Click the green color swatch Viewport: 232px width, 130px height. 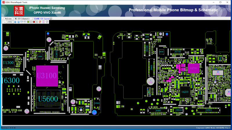pyautogui.click(x=28, y=22)
